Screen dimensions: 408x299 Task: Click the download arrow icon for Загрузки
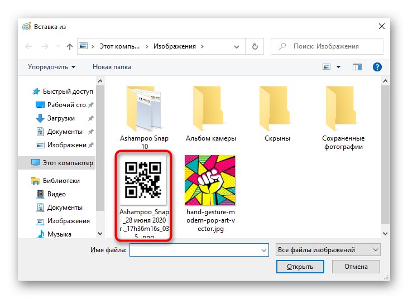coord(40,118)
